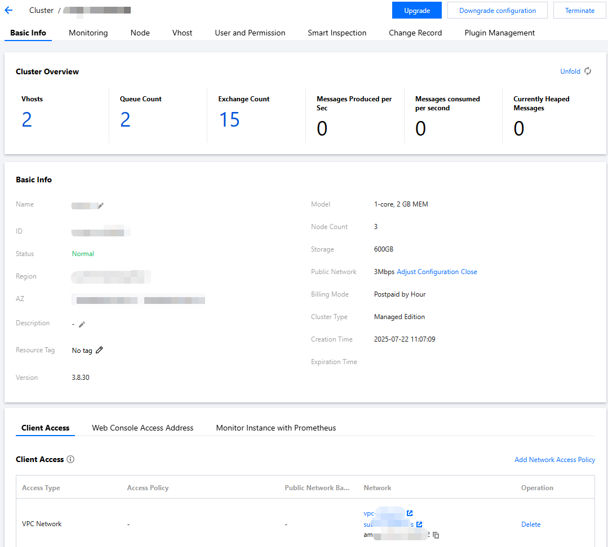Unfold the Cluster Overview section
608x547 pixels.
[x=570, y=71]
